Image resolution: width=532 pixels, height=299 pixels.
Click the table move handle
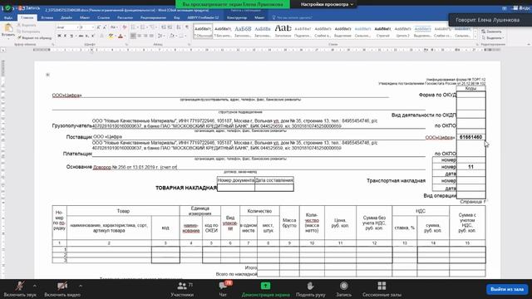point(47,75)
